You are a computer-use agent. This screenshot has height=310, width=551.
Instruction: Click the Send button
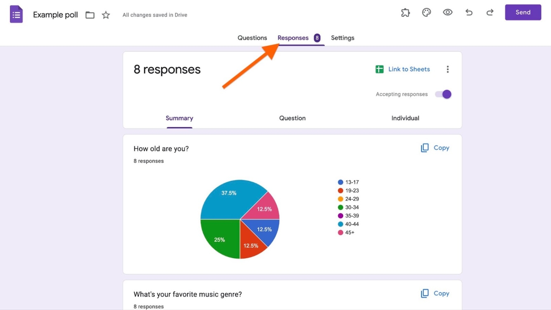(523, 12)
